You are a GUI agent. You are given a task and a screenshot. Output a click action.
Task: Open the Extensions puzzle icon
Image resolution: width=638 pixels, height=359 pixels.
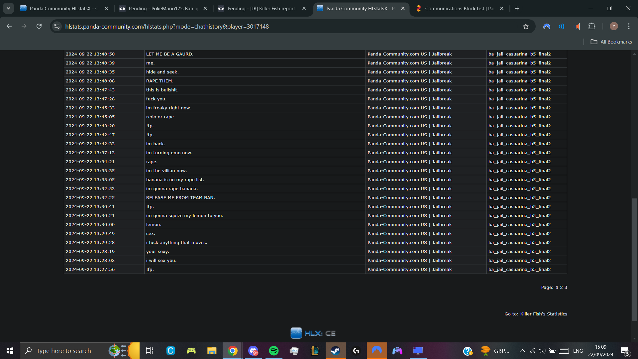pos(592,26)
